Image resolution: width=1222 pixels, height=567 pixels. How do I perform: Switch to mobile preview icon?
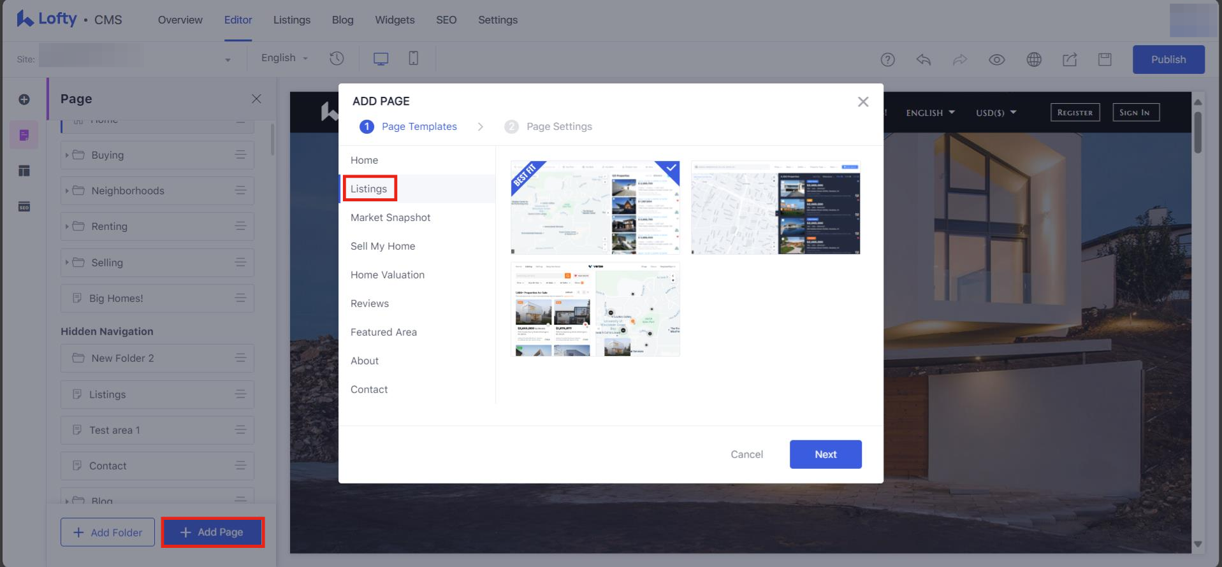coord(413,59)
